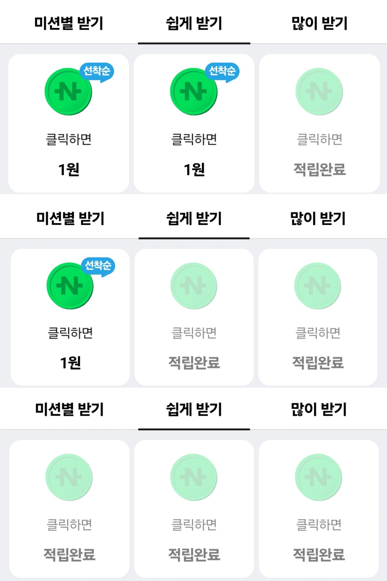Select the faded N coin in the second row's right card
387x581 pixels.
click(317, 286)
